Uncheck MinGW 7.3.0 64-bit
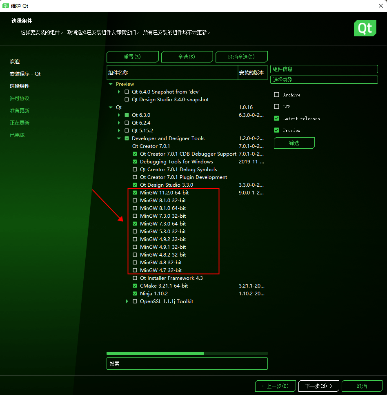The height and width of the screenshot is (395, 387). 135,224
